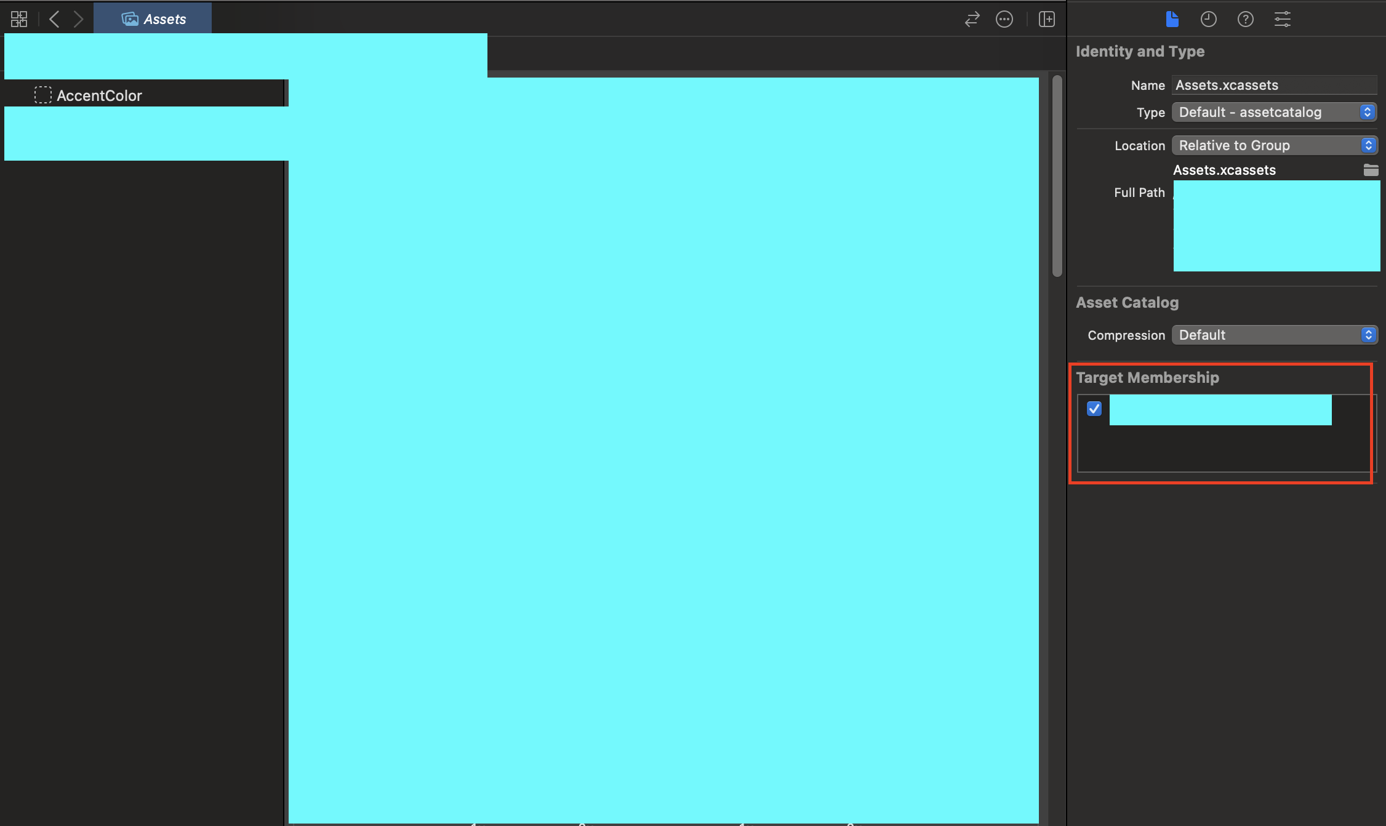This screenshot has width=1386, height=826.
Task: Go back with the left chevron
Action: point(54,19)
